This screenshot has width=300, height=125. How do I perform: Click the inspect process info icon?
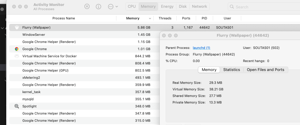[x=98, y=7]
